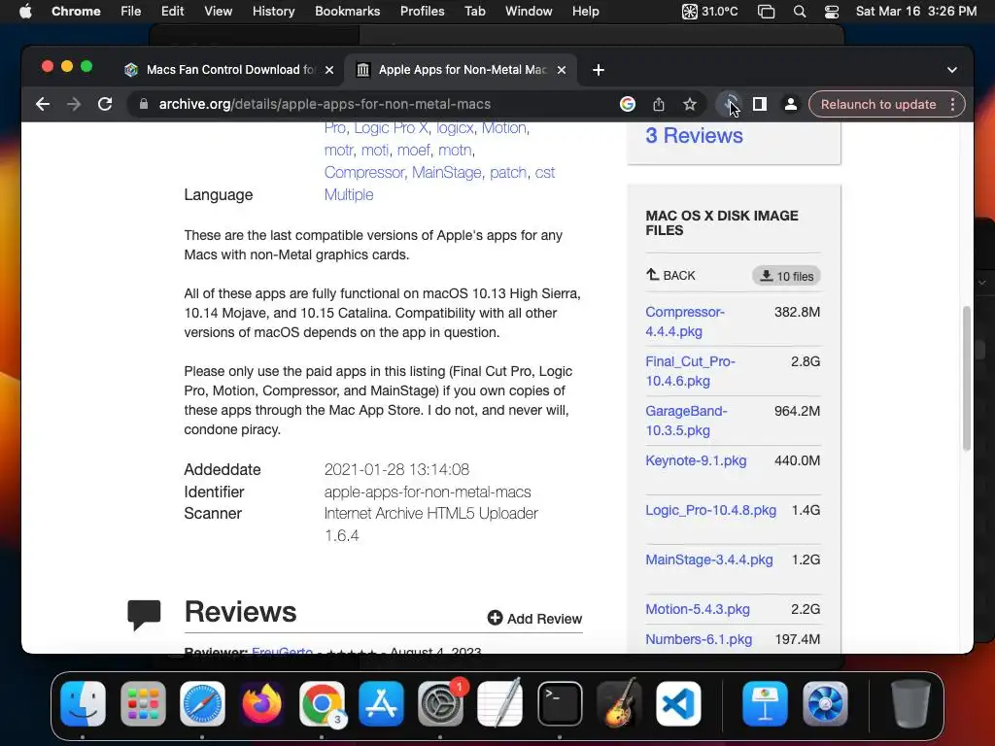This screenshot has width=995, height=746.
Task: Open the Apple menu
Action: (x=25, y=11)
